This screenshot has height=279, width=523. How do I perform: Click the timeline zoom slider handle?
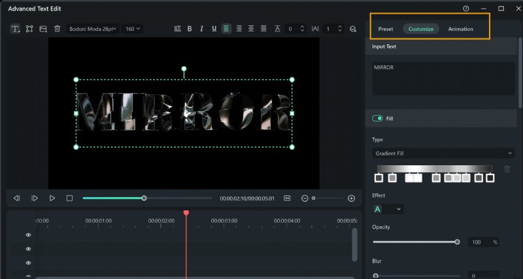[314, 199]
